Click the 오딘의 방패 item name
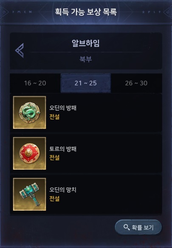 [63, 108]
